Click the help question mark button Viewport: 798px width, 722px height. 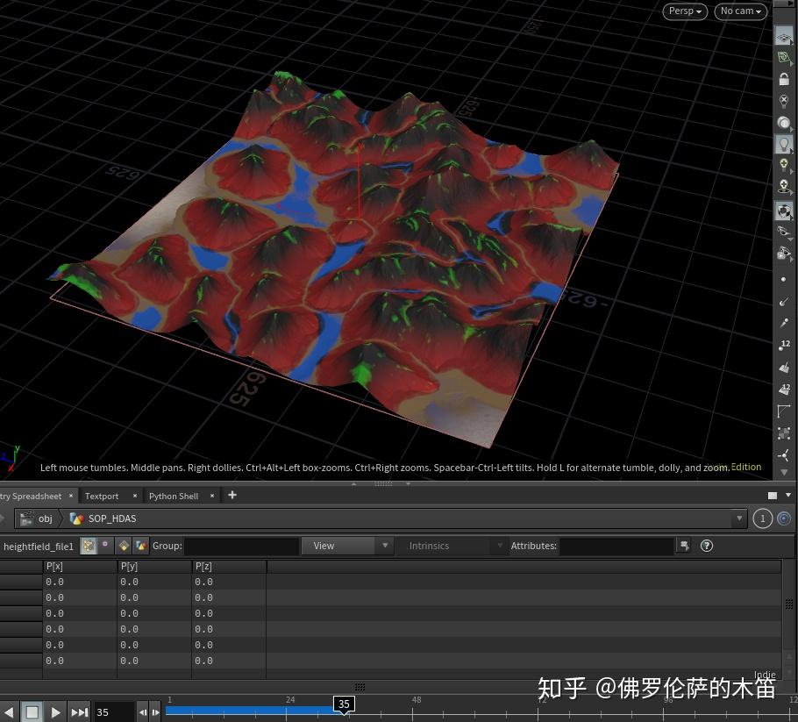[x=707, y=546]
